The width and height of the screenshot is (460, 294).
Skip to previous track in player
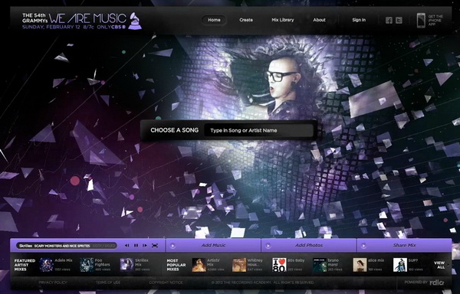pos(127,246)
